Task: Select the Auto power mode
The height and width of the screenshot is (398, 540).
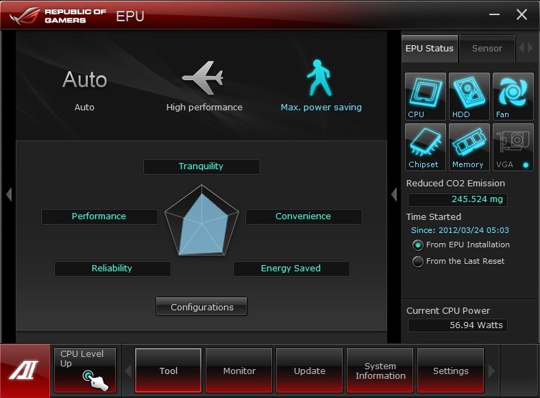Action: 84,90
